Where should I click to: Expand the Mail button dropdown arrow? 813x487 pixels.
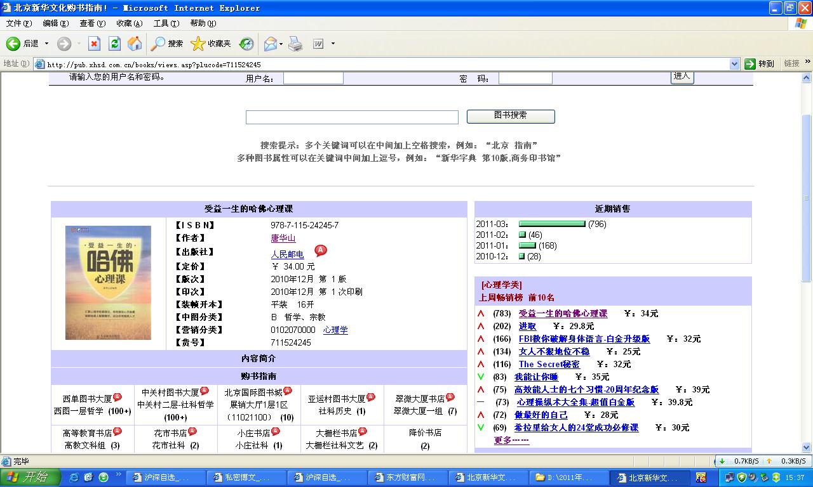coord(281,44)
